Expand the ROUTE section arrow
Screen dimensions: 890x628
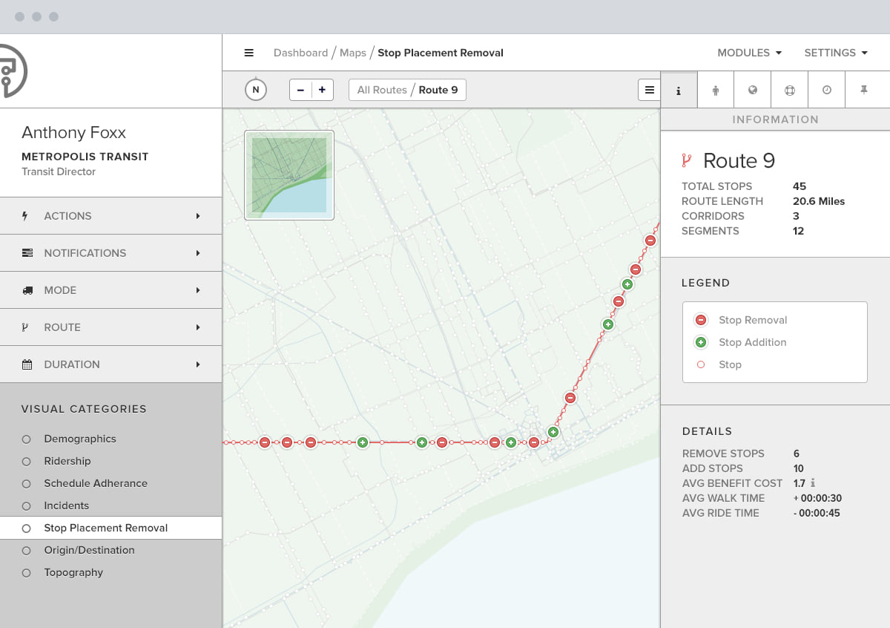(x=198, y=327)
